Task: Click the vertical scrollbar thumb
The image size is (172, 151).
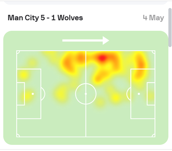Action: (x=170, y=28)
